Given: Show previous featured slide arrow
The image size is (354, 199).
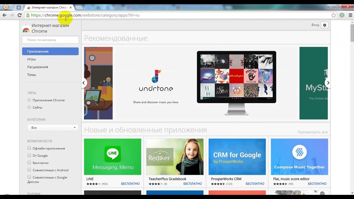Looking at the screenshot, I should pos(84,83).
